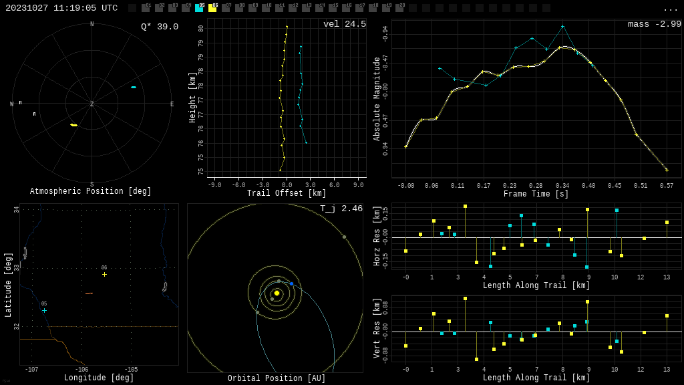Click the 'E' compass label on the polar plot
This screenshot has height=385, width=684.
tap(172, 104)
